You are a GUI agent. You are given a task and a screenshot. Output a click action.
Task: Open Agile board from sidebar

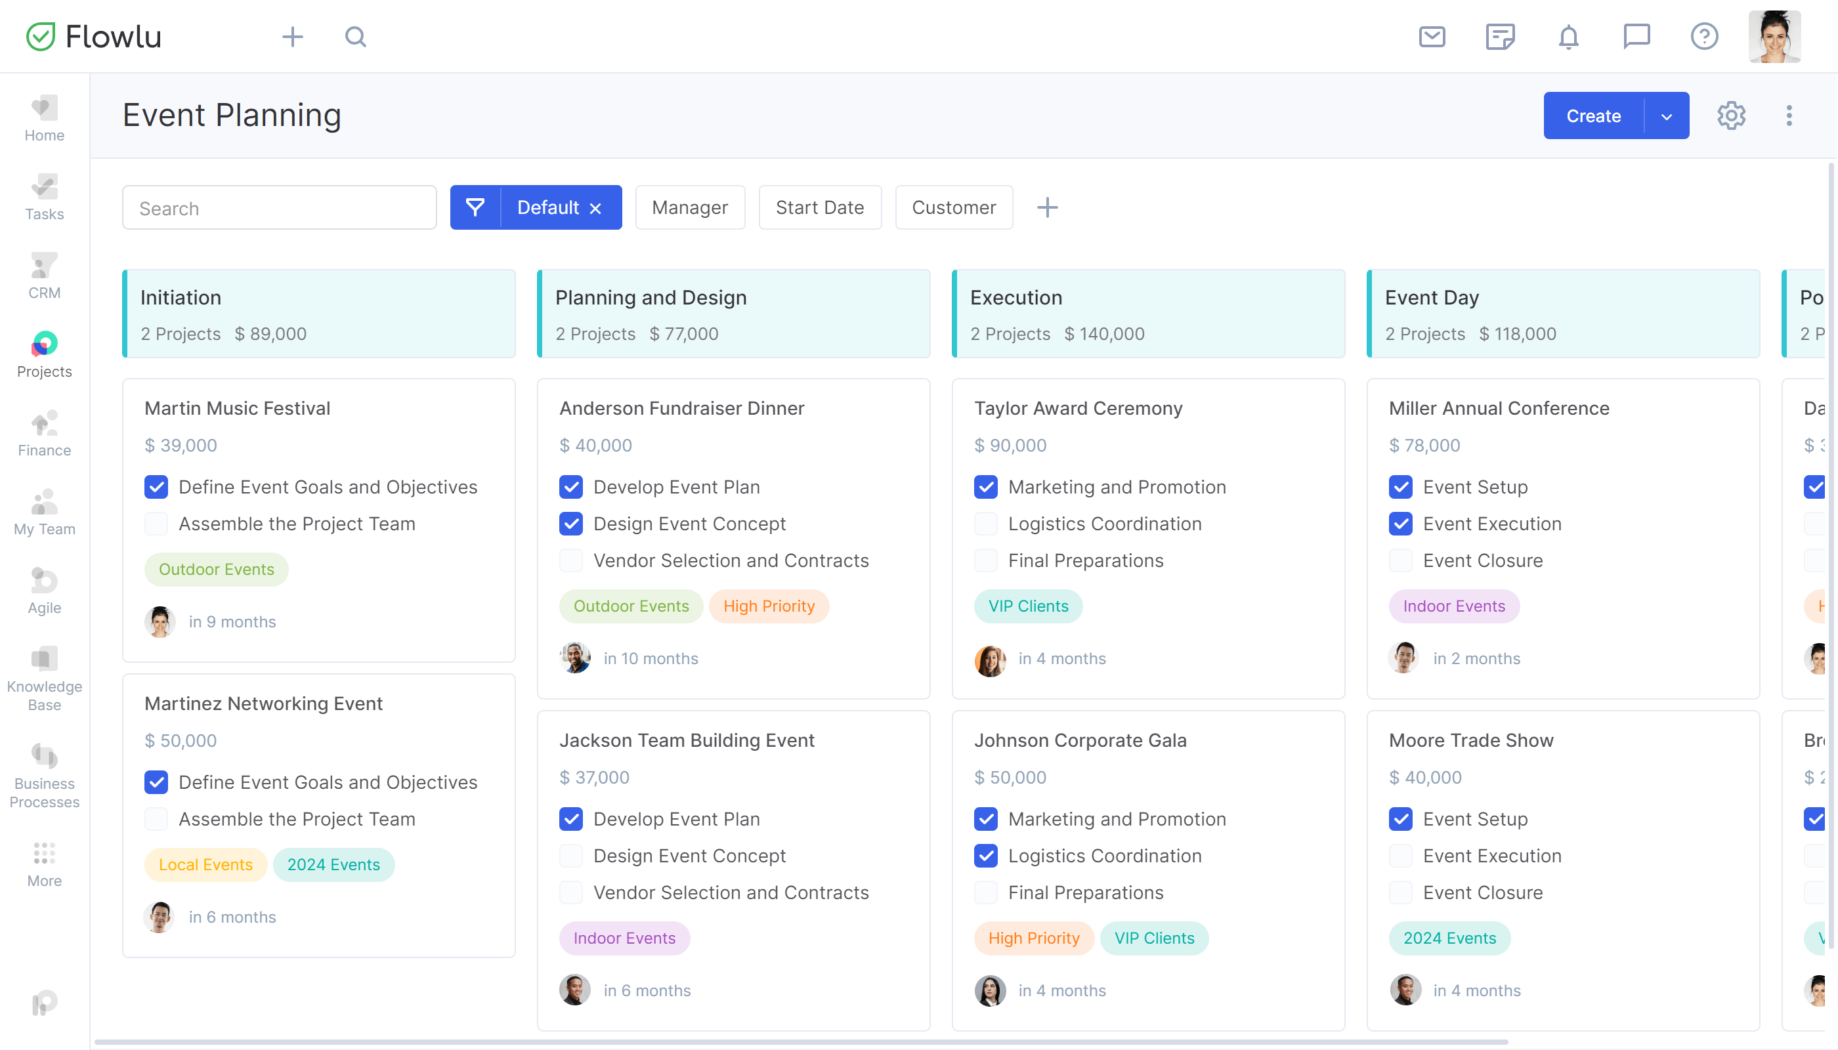pyautogui.click(x=43, y=591)
